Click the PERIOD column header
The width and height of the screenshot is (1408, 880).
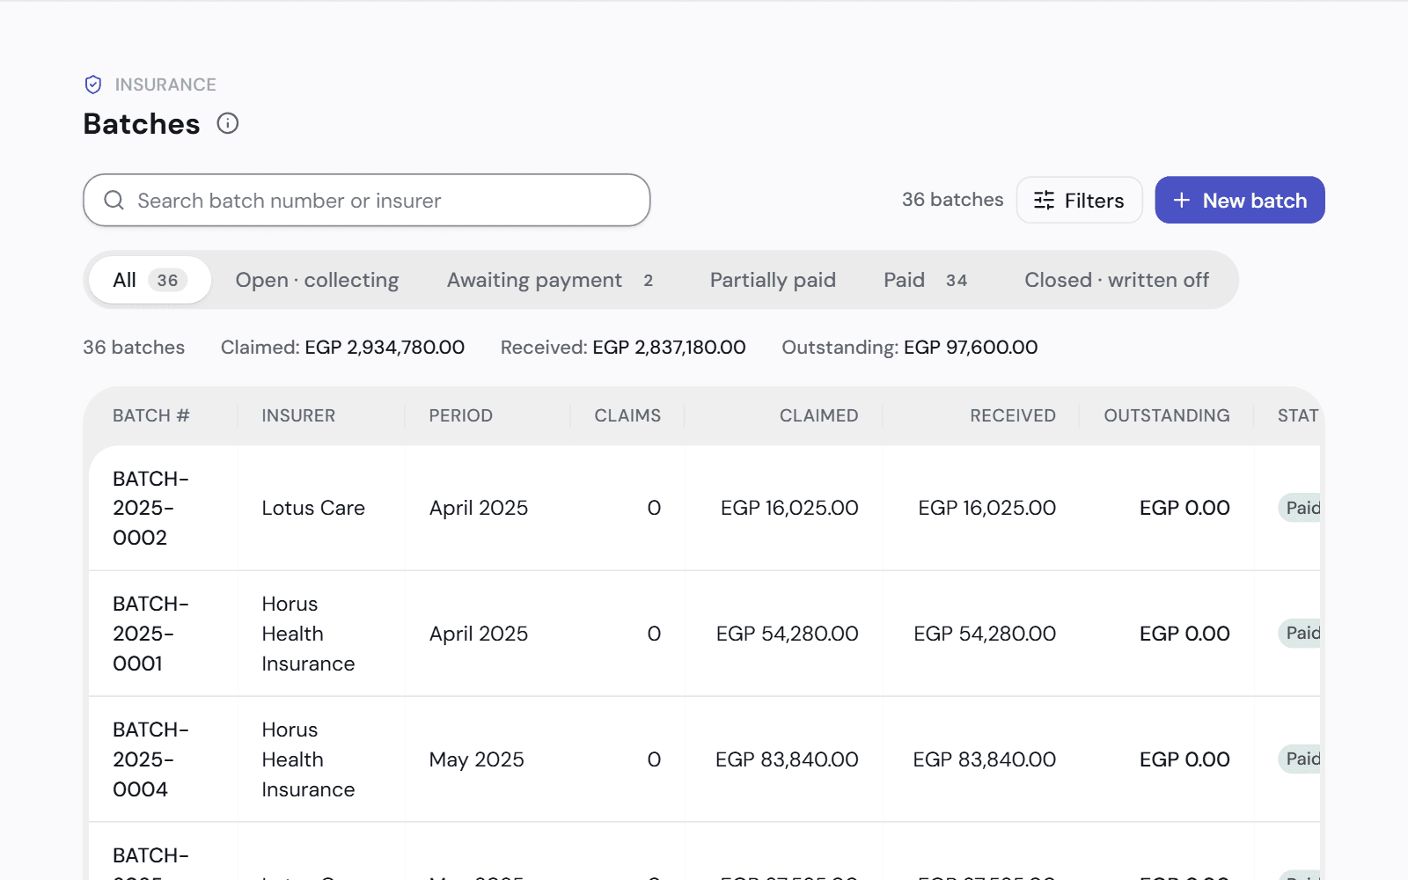(461, 415)
